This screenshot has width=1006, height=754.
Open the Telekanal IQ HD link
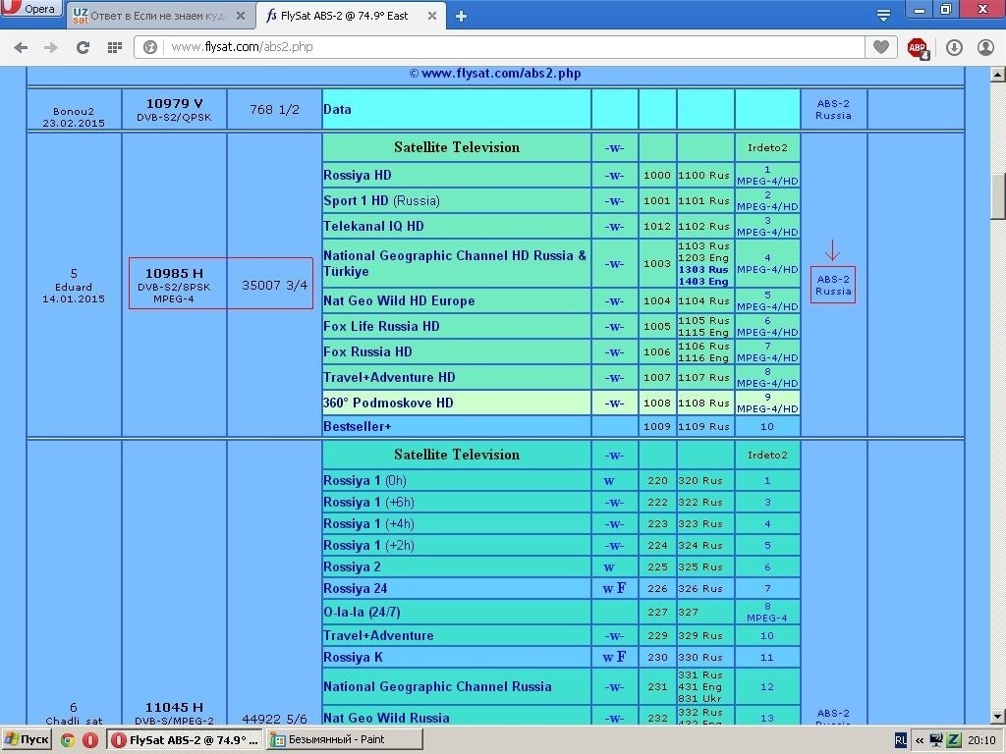(x=373, y=227)
